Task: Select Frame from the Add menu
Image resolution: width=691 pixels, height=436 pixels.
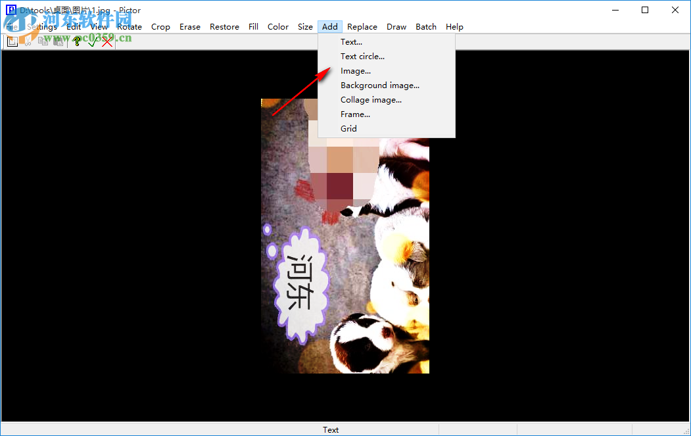Action: tap(355, 114)
